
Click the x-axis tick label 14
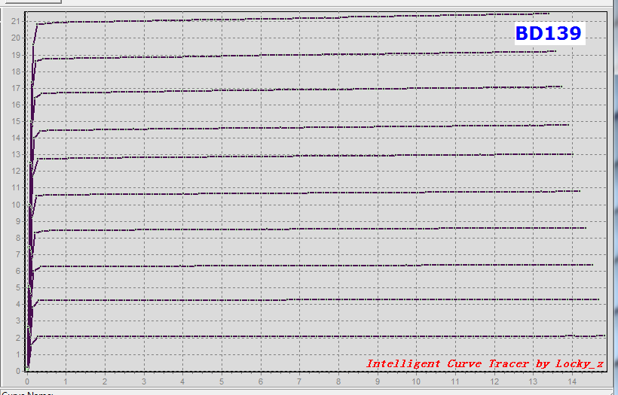click(x=572, y=381)
